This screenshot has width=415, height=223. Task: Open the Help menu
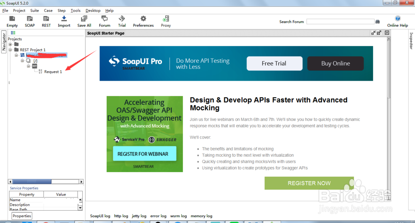coord(109,11)
